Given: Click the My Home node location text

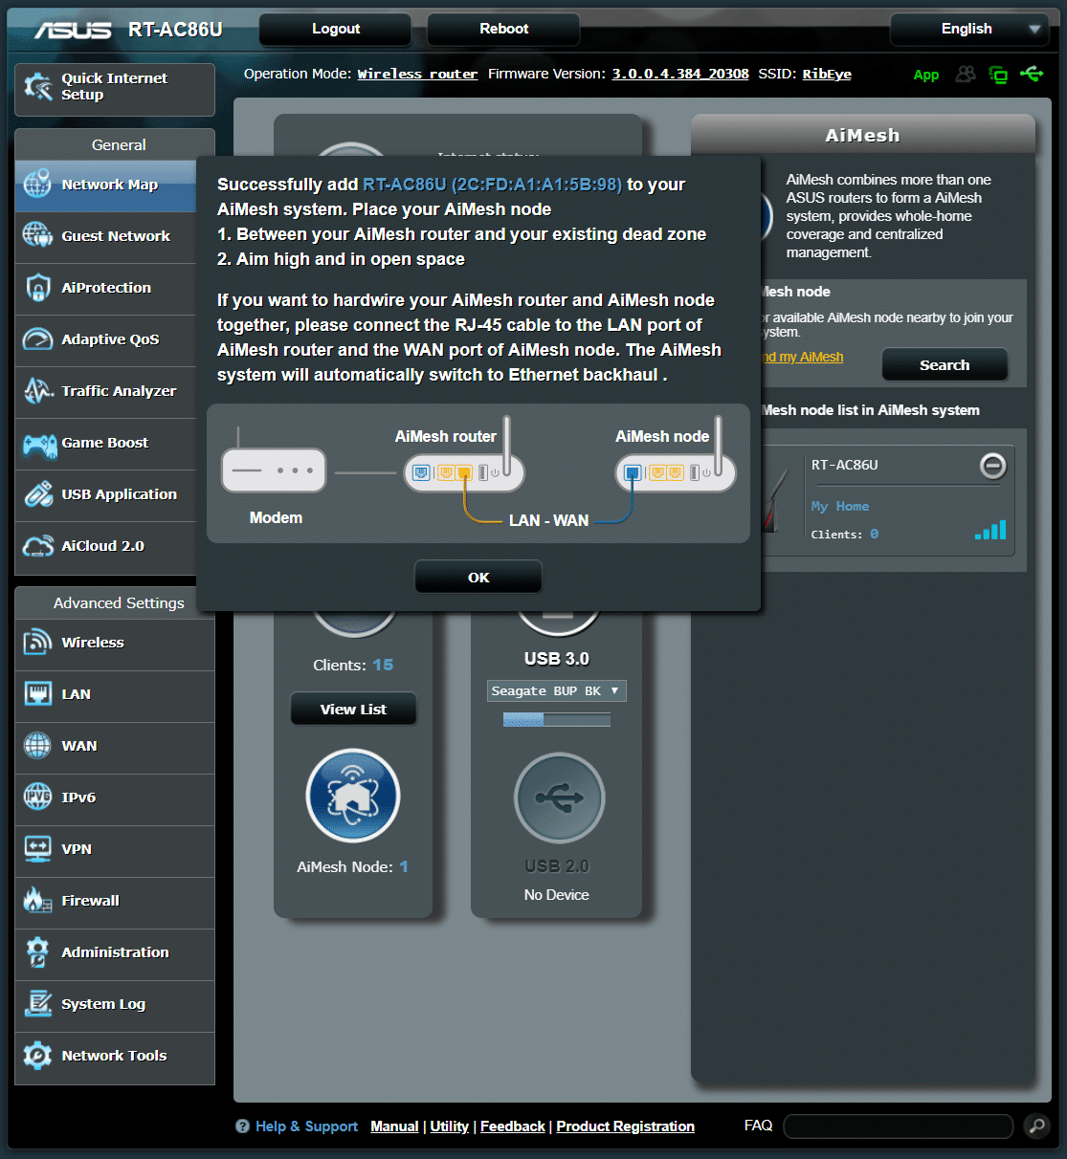Looking at the screenshot, I should coord(840,506).
